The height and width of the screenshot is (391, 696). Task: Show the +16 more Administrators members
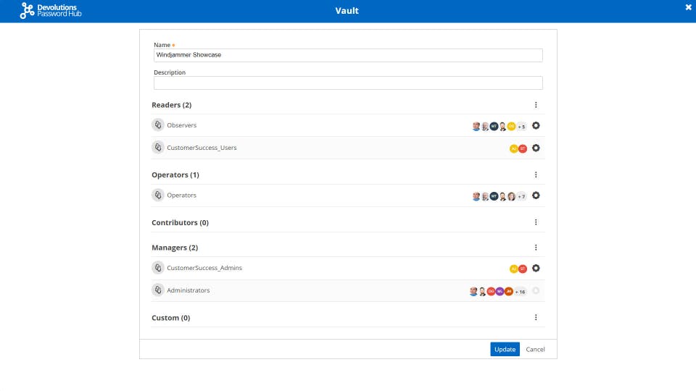[520, 291]
